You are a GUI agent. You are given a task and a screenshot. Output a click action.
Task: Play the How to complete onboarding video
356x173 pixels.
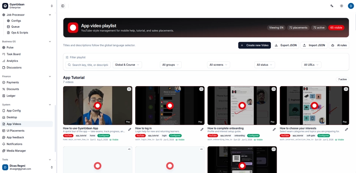point(242,105)
